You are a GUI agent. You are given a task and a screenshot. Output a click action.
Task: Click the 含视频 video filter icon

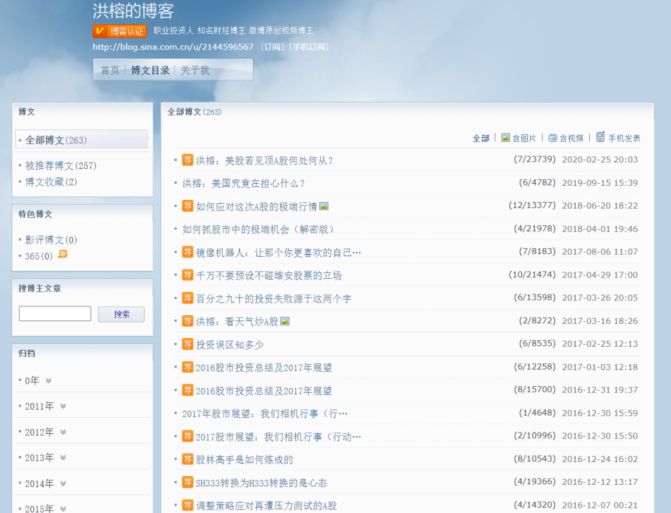click(553, 137)
